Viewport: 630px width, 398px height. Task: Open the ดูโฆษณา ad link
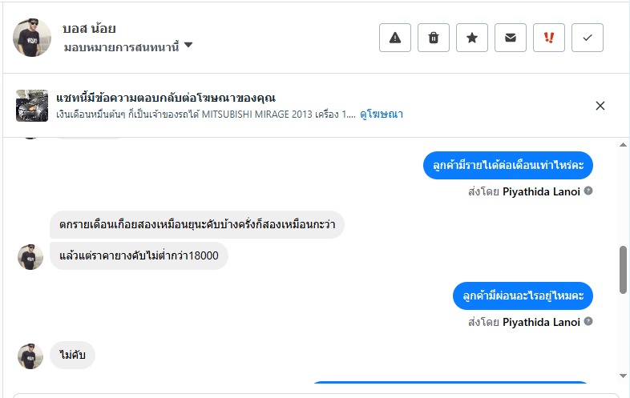pos(381,115)
